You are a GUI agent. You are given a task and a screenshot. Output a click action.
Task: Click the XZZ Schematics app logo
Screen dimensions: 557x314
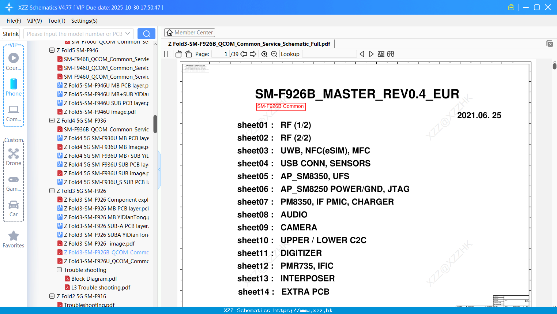(9, 7)
